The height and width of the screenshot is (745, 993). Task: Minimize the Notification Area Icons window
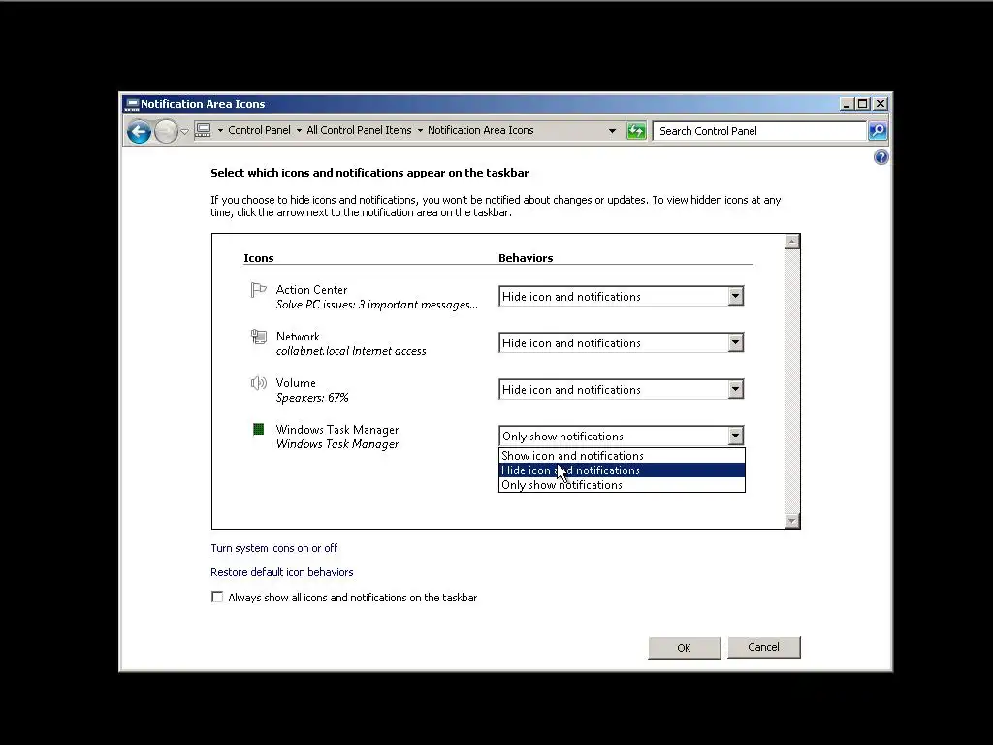846,103
